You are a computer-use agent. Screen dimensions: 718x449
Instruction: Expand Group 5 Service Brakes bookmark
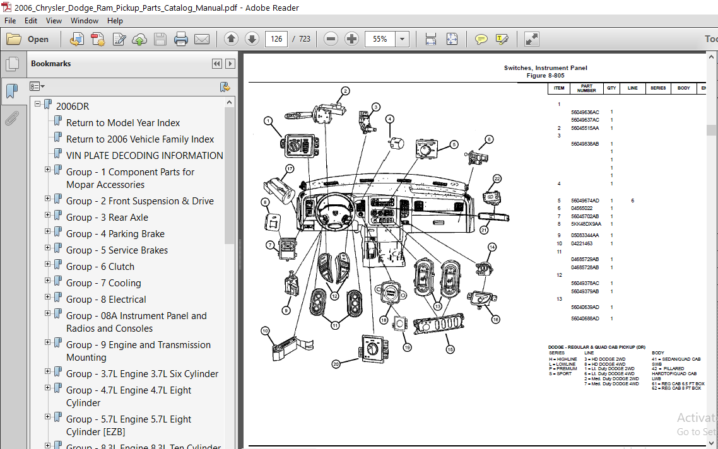[x=47, y=248]
